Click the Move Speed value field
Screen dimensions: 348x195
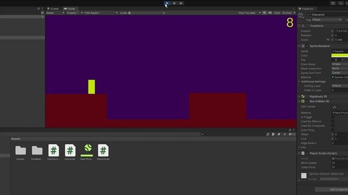click(x=339, y=163)
